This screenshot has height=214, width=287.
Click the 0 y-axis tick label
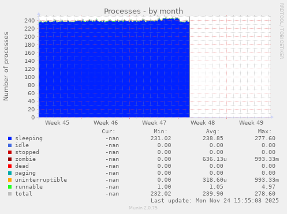[33, 117]
